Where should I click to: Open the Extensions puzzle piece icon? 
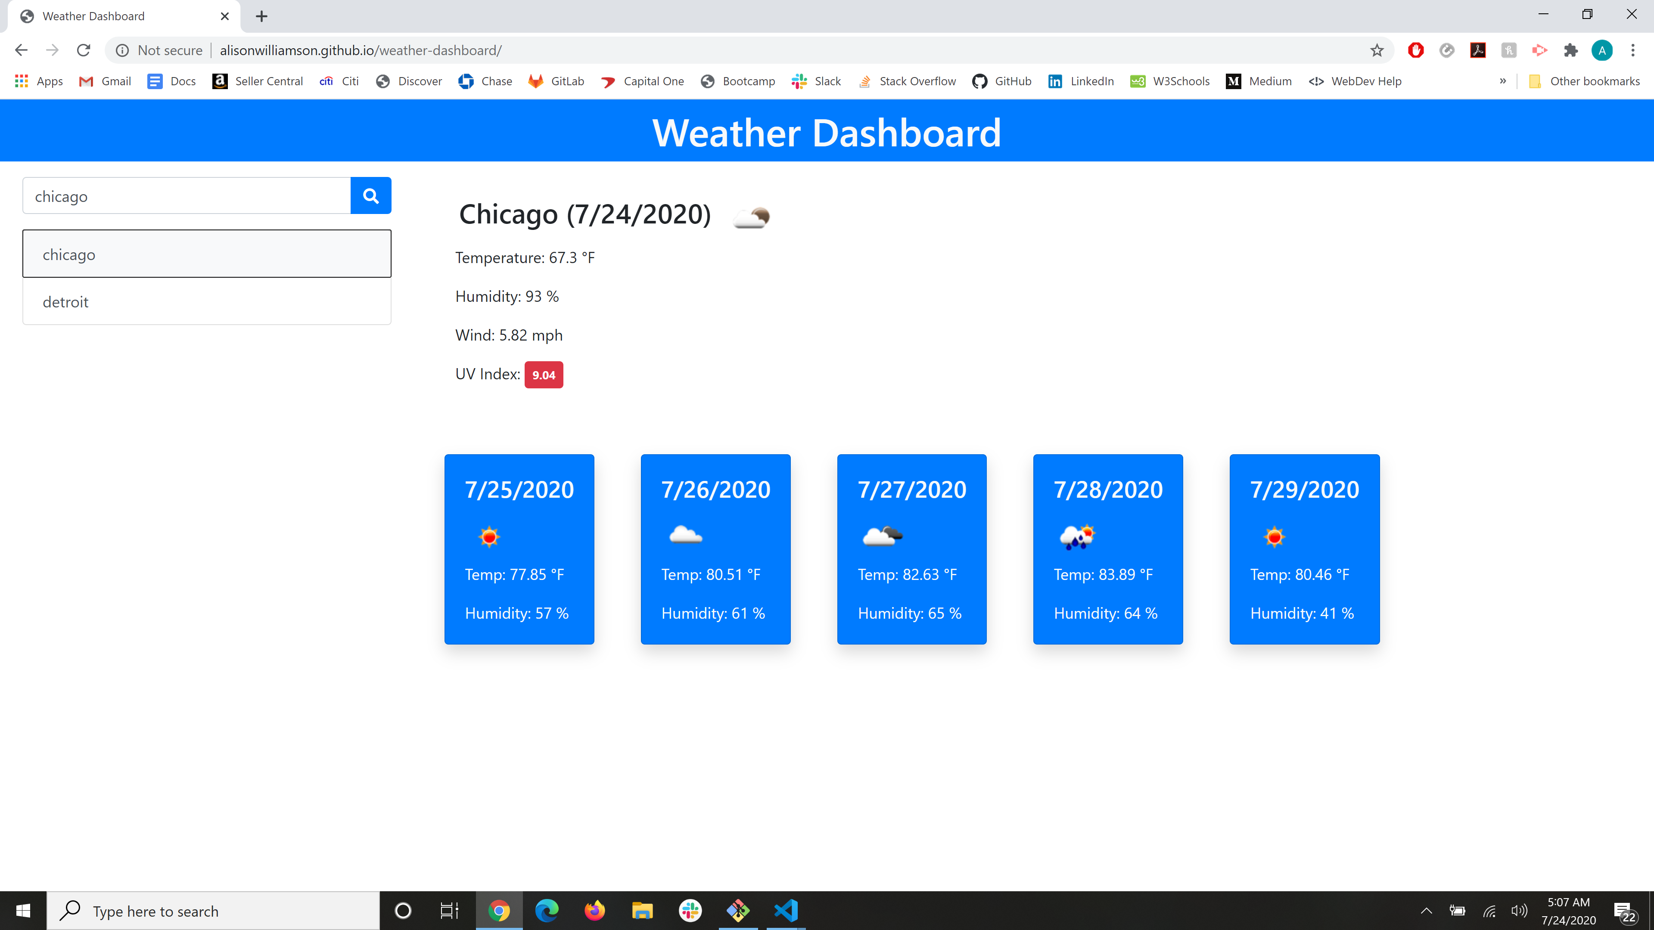1570,50
